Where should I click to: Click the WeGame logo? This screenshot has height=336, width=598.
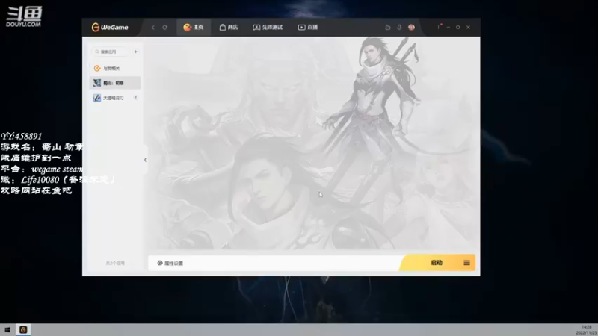[110, 28]
